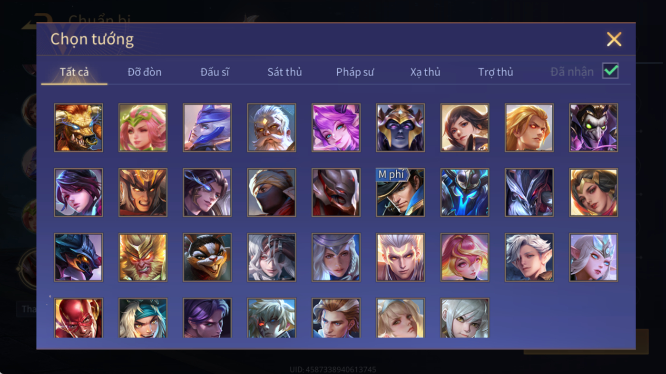The width and height of the screenshot is (666, 374).
Task: Select the pink-purple haired girl hero
Action: [x=336, y=128]
